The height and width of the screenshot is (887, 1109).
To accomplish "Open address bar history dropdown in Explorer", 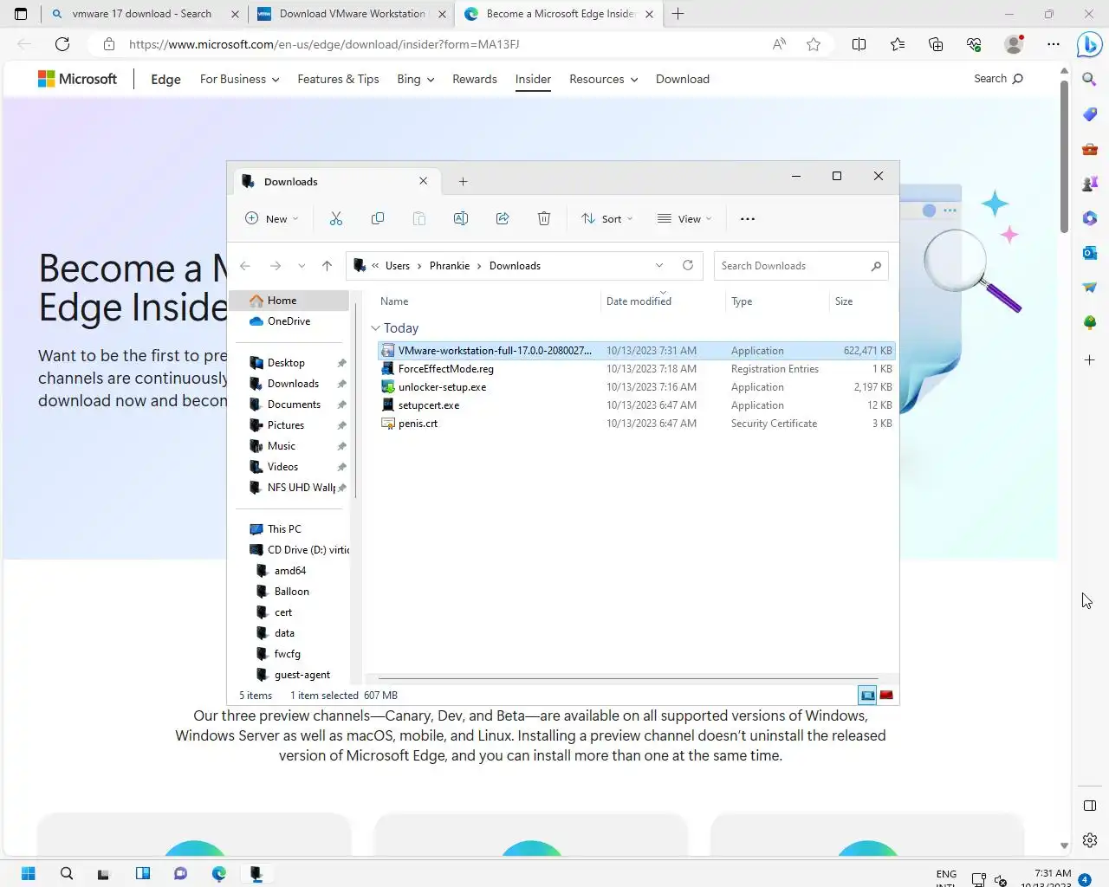I will [x=659, y=265].
